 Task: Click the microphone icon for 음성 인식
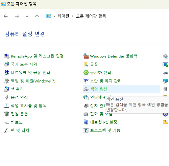click(x=7, y=97)
